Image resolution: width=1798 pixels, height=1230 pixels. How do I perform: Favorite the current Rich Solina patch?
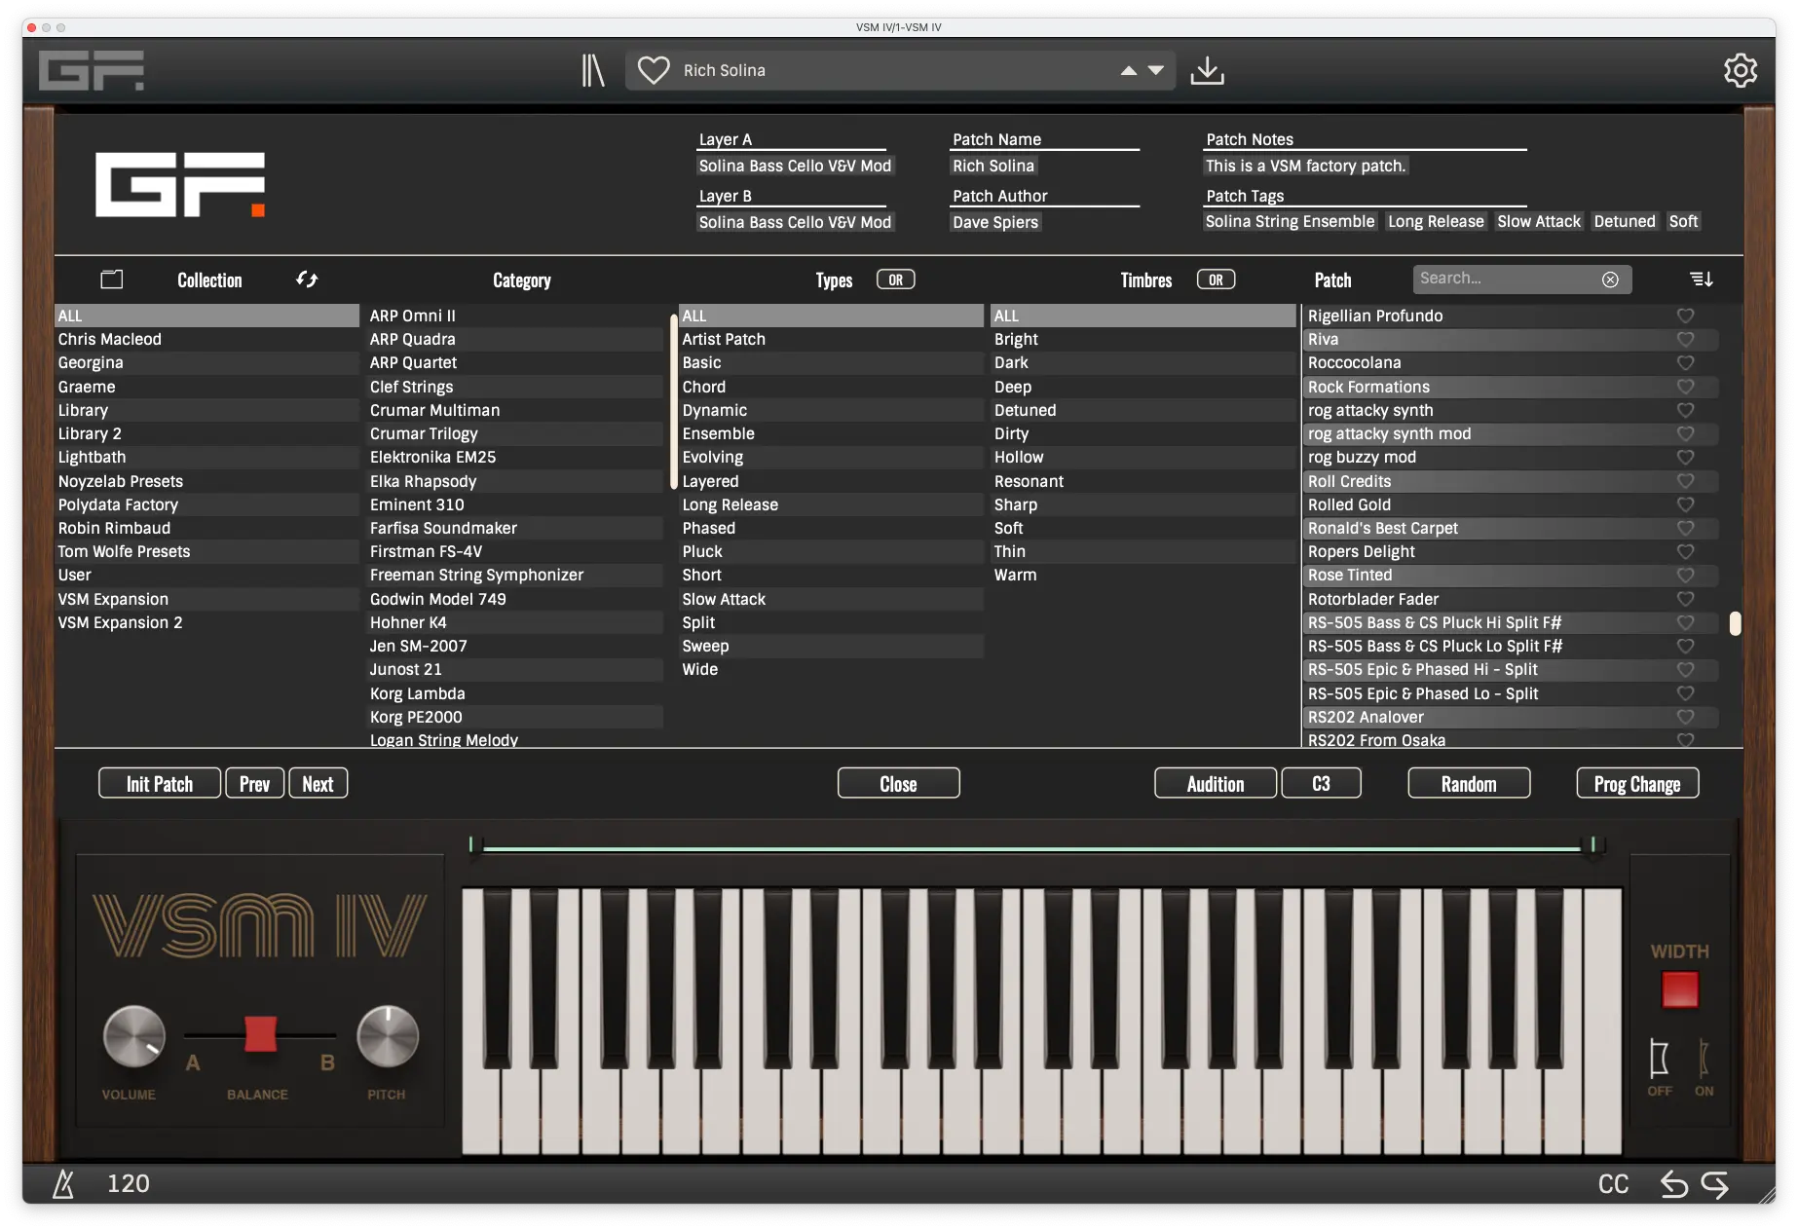pos(653,70)
